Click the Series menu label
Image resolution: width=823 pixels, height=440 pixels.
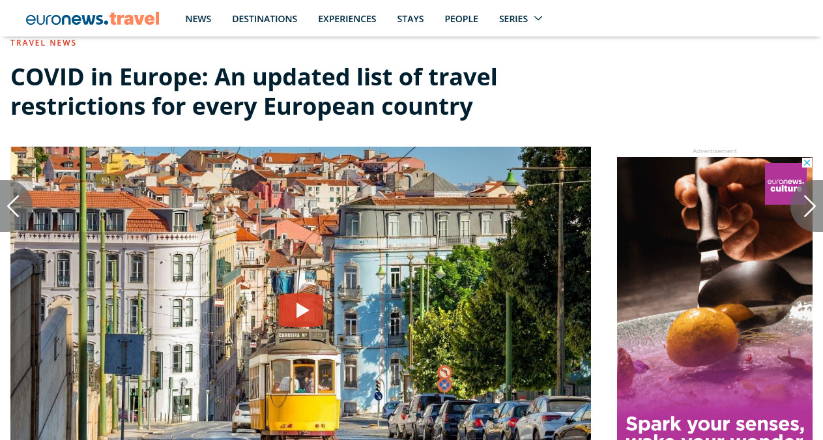513,19
